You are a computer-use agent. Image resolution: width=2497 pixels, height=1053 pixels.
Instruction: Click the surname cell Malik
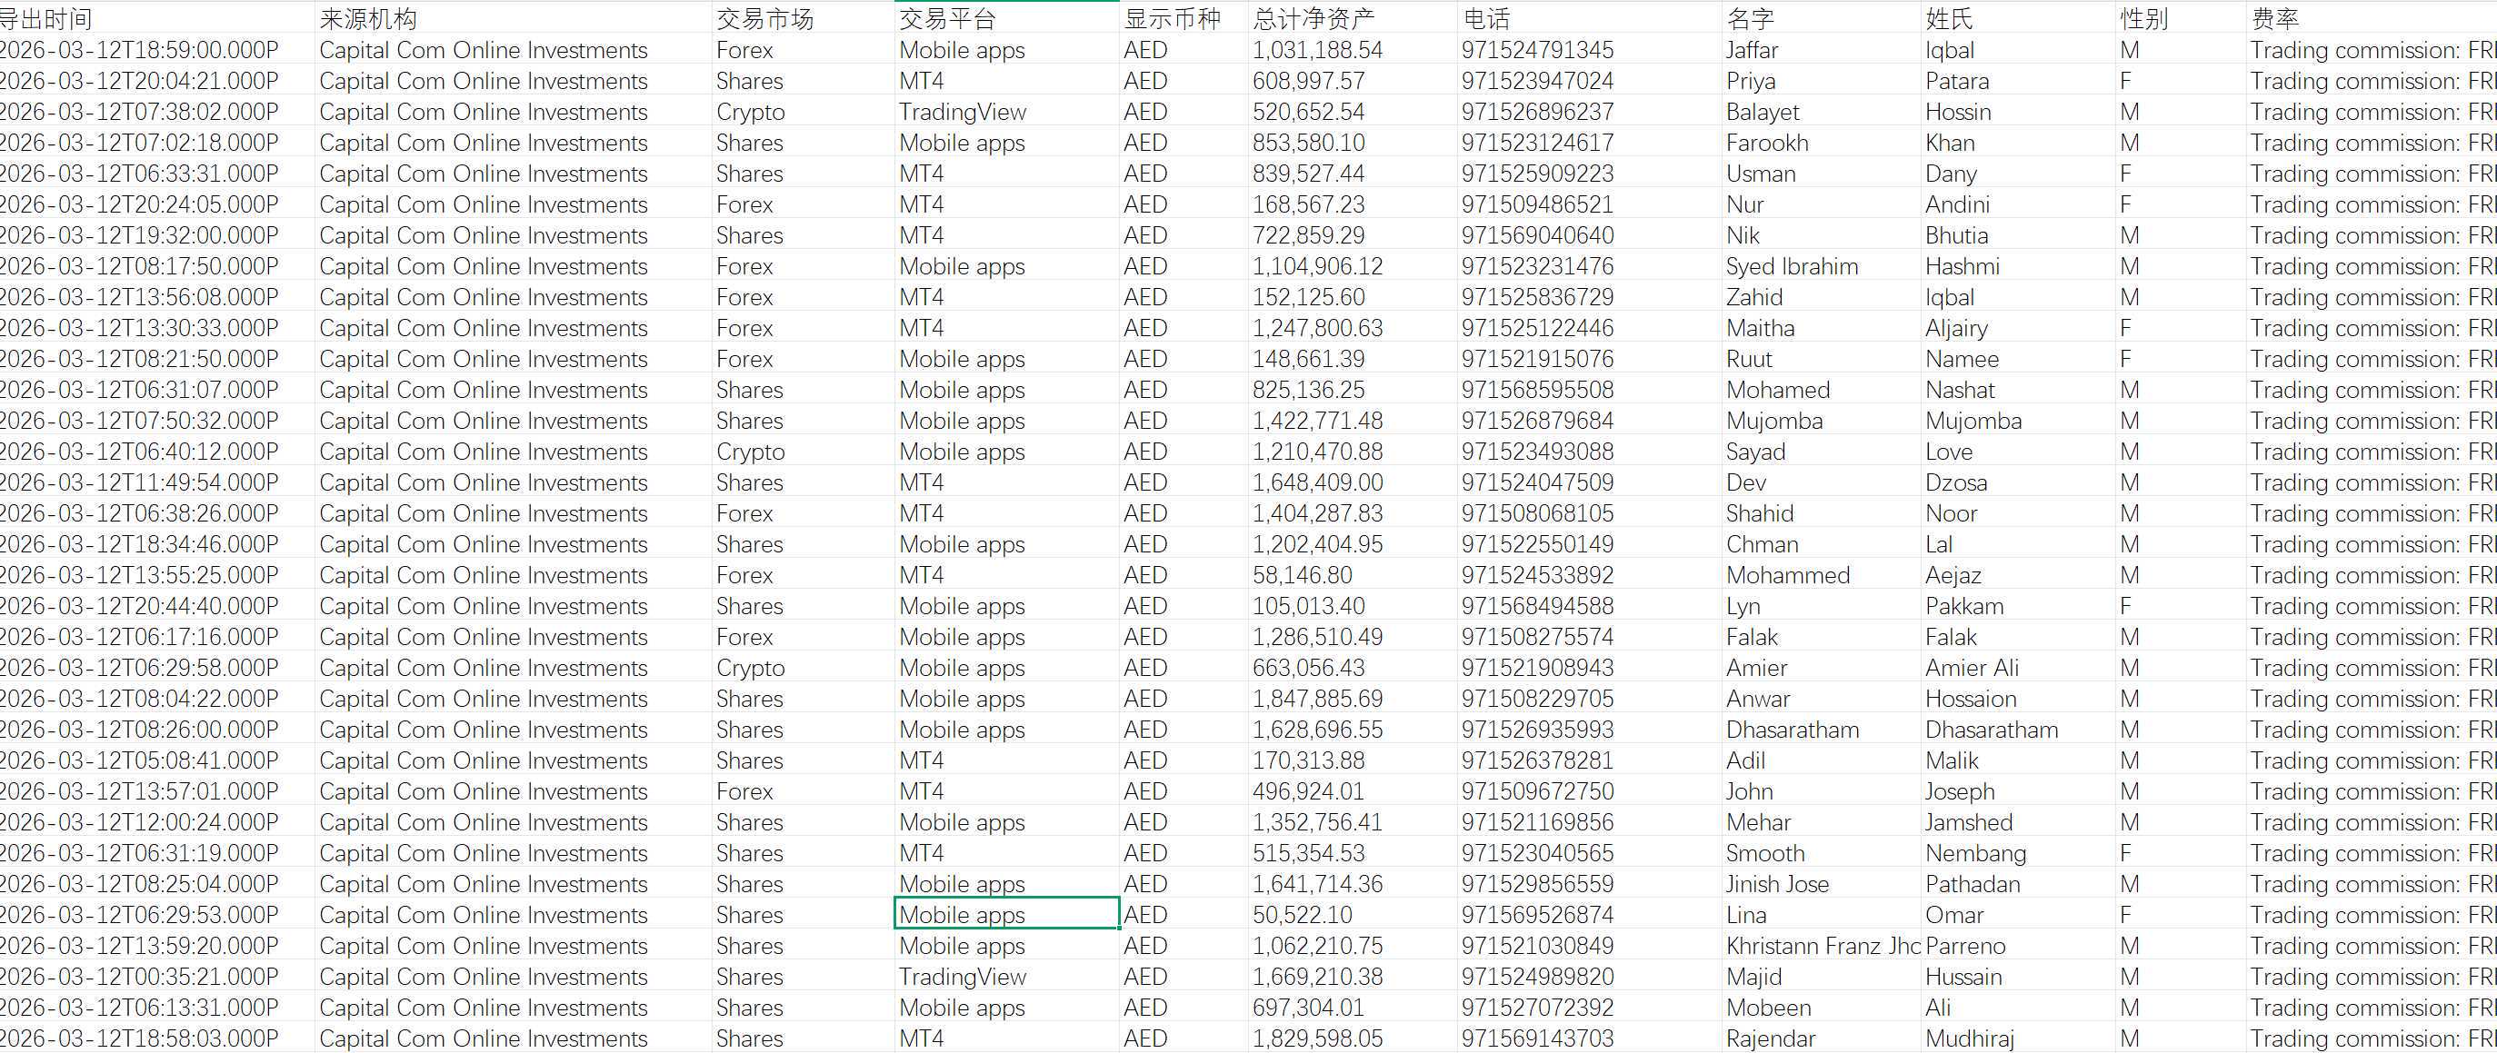[x=2018, y=761]
